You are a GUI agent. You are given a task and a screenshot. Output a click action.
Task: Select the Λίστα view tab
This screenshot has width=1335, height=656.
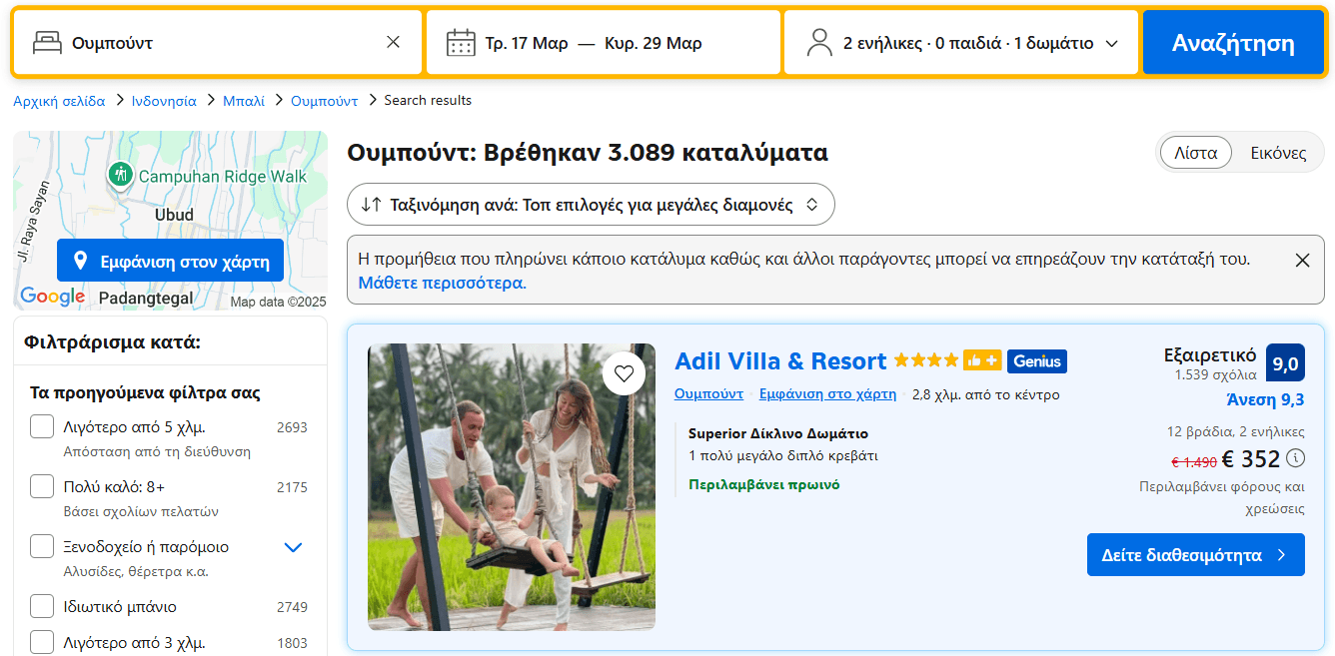(1195, 154)
